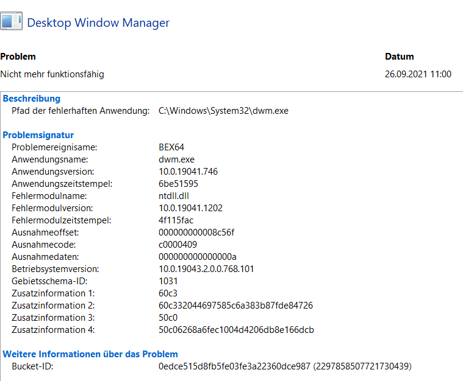Click the Ausnahmecode label
This screenshot has width=463, height=381.
(44, 245)
